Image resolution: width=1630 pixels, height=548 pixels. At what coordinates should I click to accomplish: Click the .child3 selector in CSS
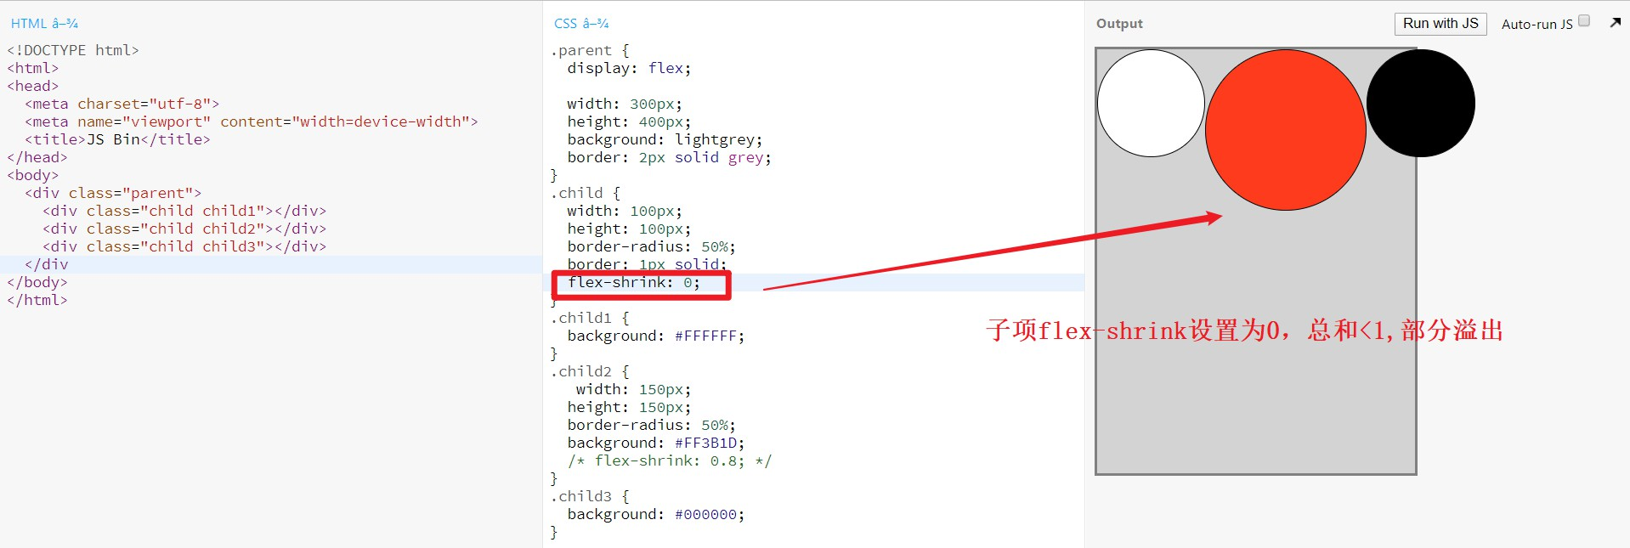coord(581,496)
